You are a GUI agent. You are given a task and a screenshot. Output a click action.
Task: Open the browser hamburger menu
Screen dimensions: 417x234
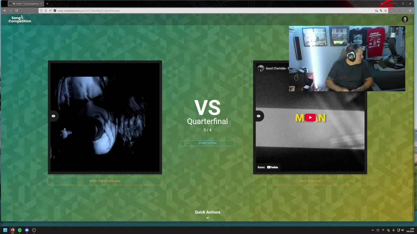point(410,11)
